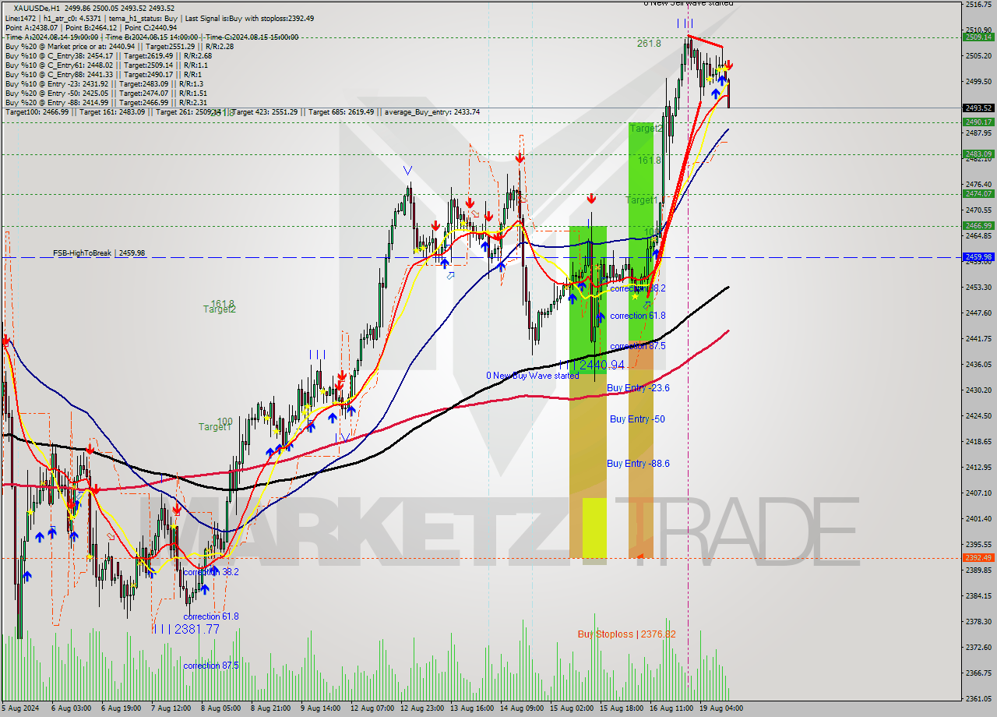Click the 2407.10 price scale value
Image resolution: width=997 pixels, height=717 pixels.
[978, 493]
